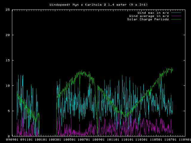Click the 101101 x-axis date label
This screenshot has width=191, height=143.
pyautogui.click(x=113, y=139)
